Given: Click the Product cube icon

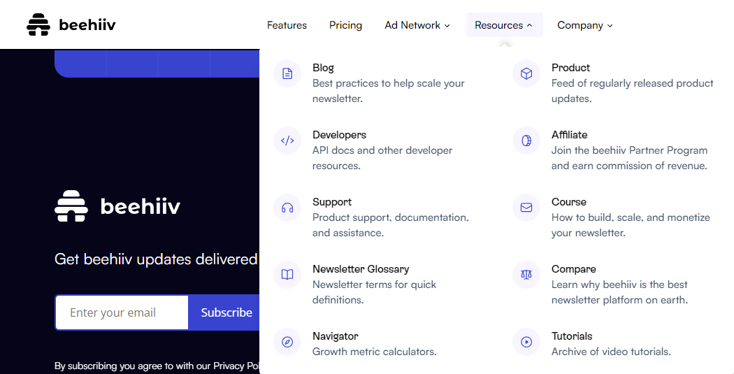Looking at the screenshot, I should coord(526,73).
